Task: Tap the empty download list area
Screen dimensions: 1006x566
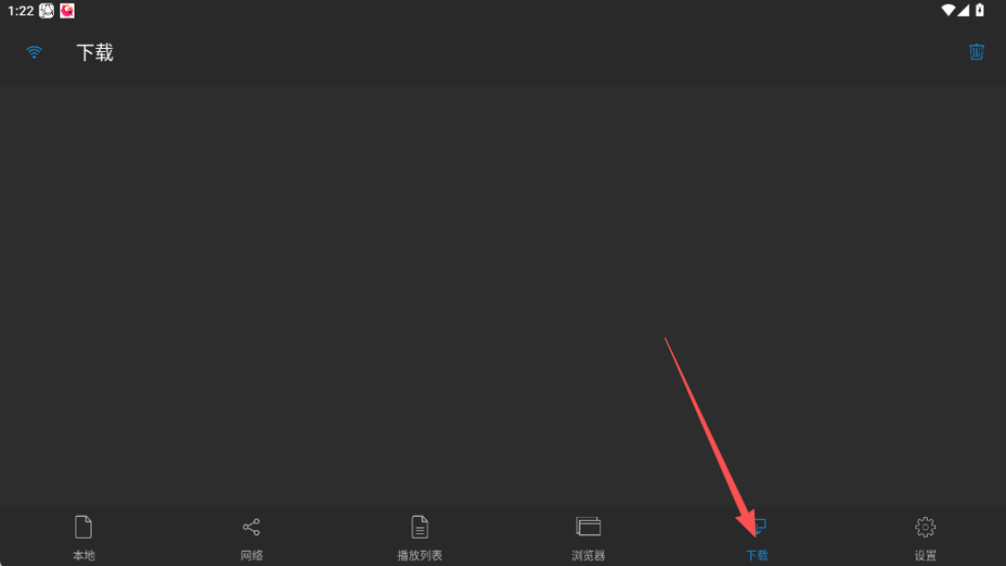Action: tap(503, 295)
